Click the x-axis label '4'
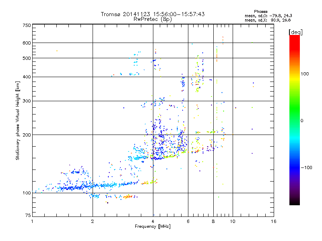This screenshot has height=241, width=322. 153,221
